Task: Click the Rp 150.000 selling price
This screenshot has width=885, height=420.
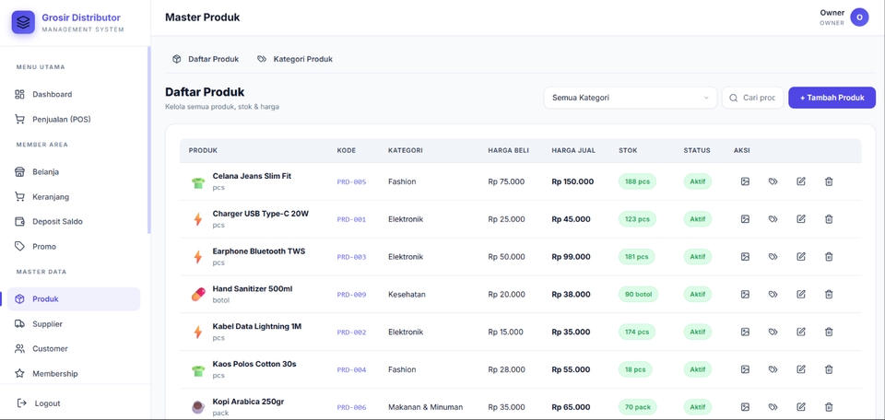Action: pos(572,181)
